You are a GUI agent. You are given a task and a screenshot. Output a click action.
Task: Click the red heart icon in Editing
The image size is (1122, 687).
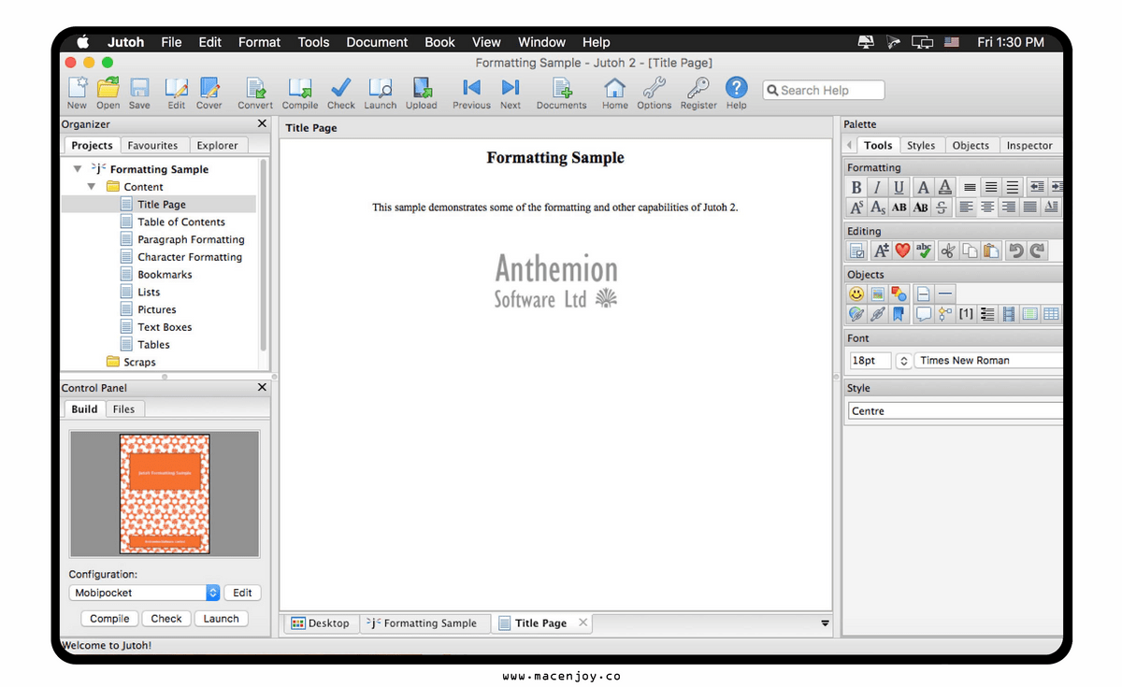[x=902, y=250]
